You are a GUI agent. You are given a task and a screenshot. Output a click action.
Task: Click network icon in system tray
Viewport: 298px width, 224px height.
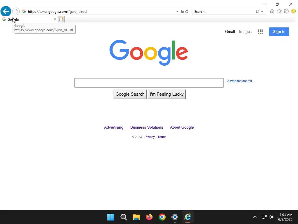click(264, 217)
